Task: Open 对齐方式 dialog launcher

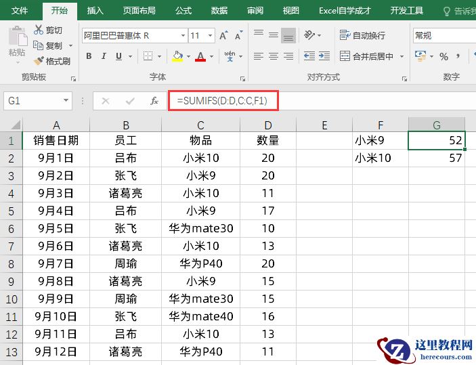Action: tap(404, 79)
